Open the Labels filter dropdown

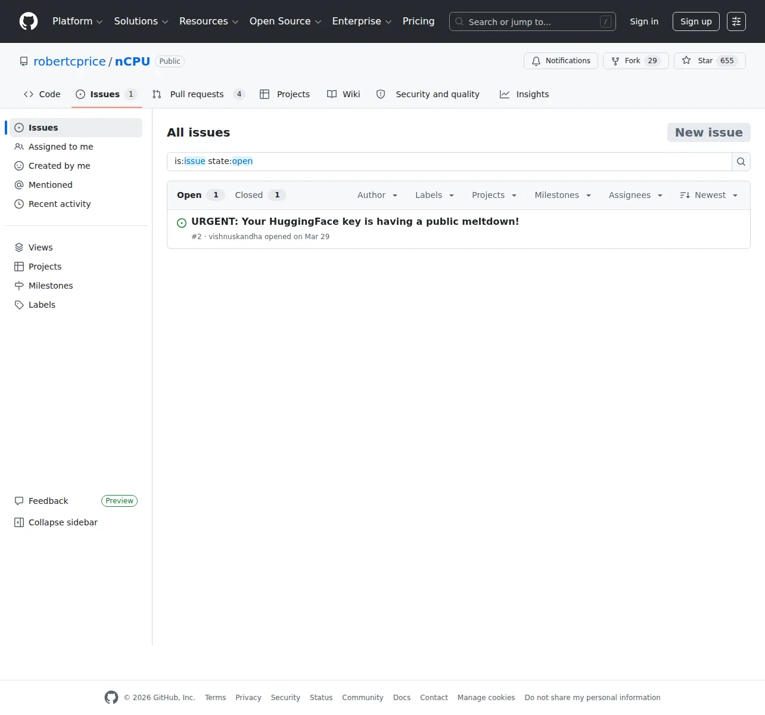(x=434, y=195)
